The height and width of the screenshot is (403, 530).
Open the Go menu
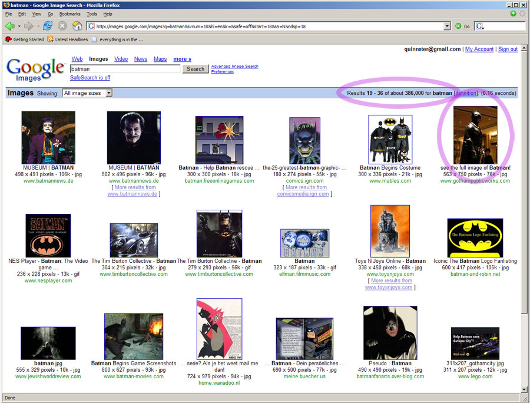[51, 14]
